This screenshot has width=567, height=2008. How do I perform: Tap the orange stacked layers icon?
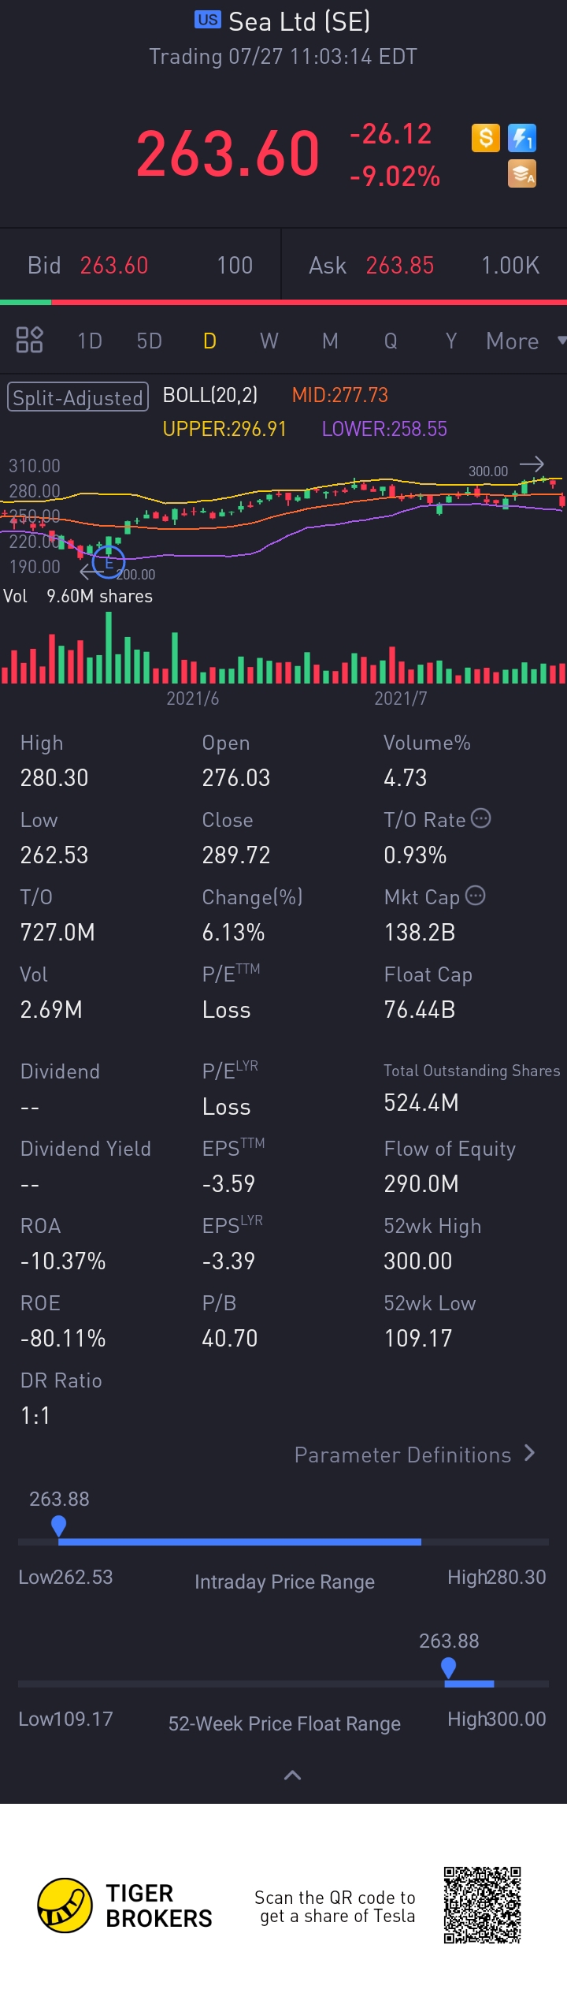[522, 173]
